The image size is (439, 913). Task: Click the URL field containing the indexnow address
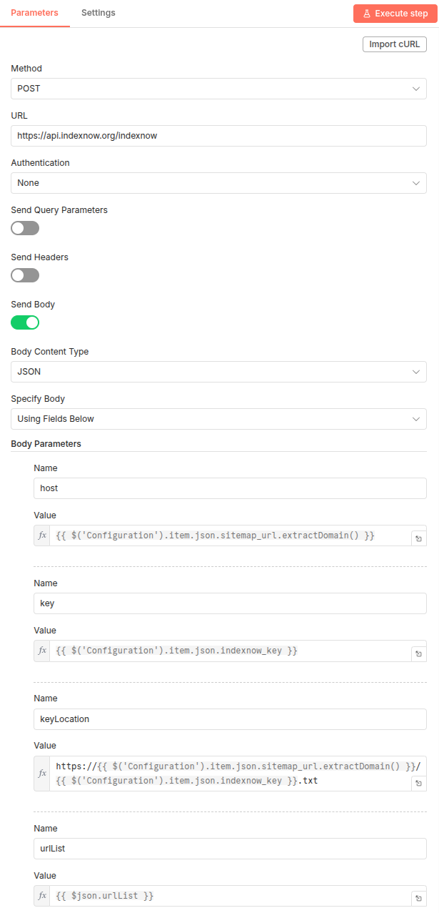coord(218,135)
